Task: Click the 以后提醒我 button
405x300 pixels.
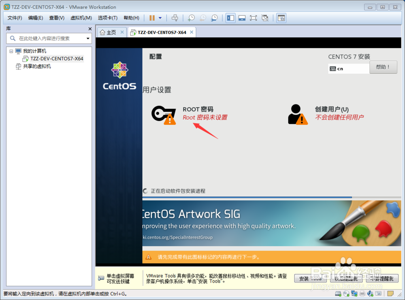Action: pyautogui.click(x=346, y=279)
